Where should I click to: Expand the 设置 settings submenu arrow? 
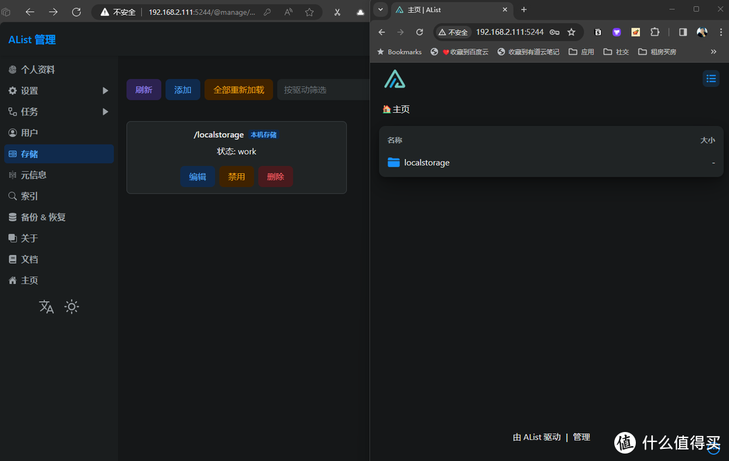[x=105, y=90]
